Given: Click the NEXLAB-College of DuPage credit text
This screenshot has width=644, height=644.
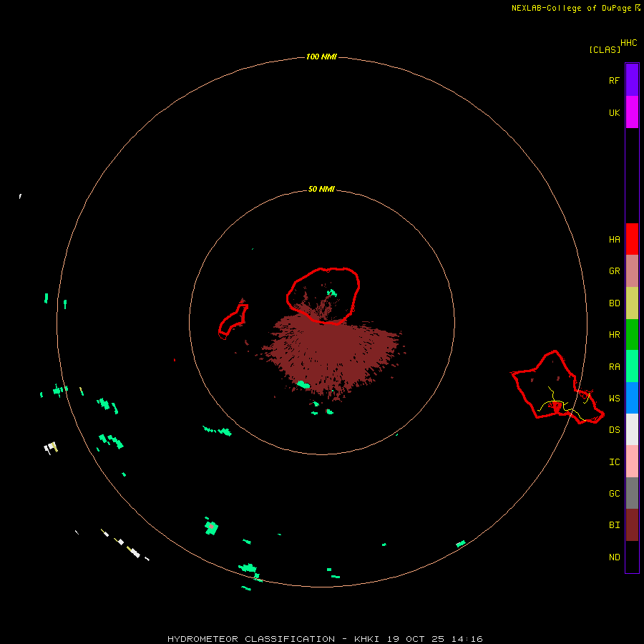Looking at the screenshot, I should [x=571, y=8].
